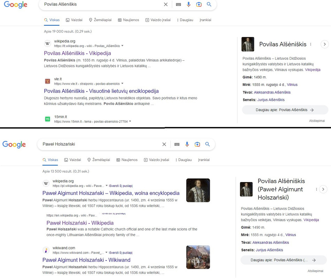The width and height of the screenshot is (331, 279).
Task: Select Viskas tab in bottom results
Action: click(50, 160)
